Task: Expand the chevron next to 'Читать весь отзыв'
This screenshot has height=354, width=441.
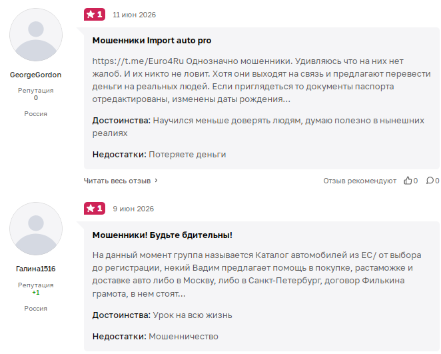Action: (157, 181)
